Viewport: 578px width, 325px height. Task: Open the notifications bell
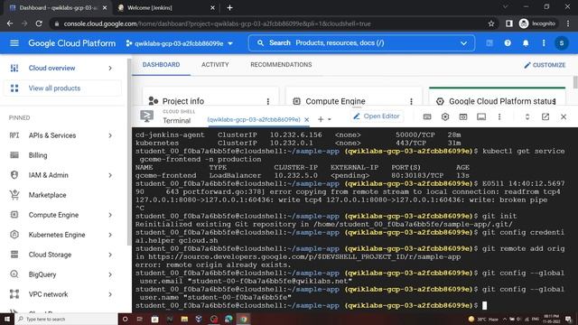tap(526, 43)
